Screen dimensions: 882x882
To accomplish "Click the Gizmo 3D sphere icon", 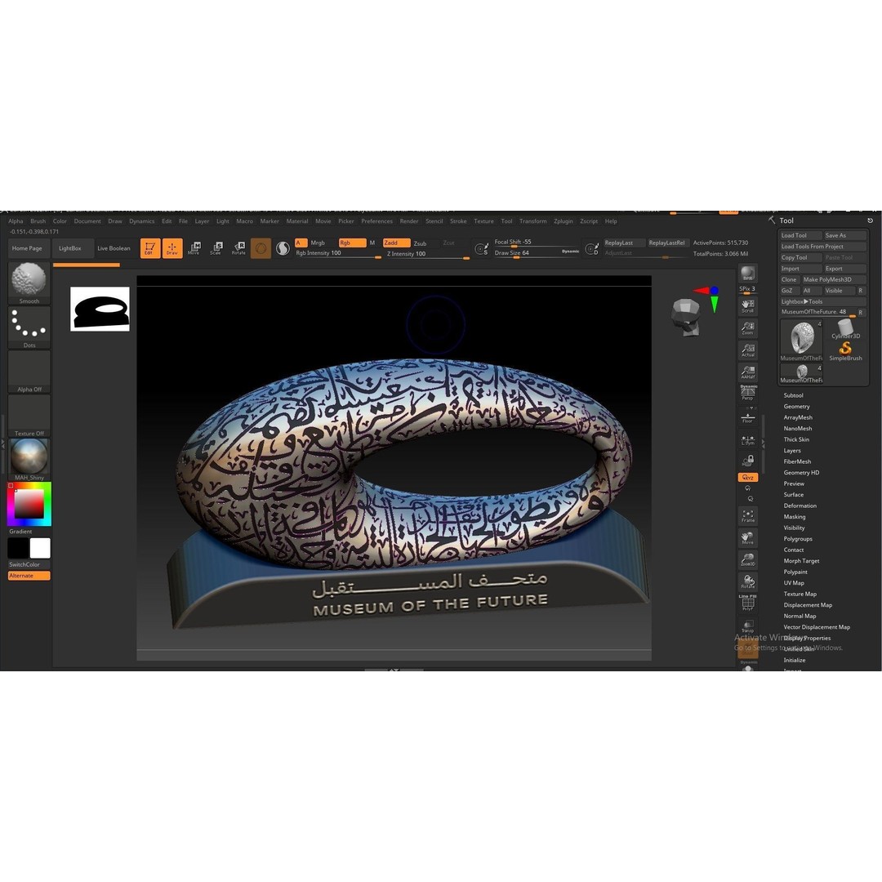I will pyautogui.click(x=261, y=248).
